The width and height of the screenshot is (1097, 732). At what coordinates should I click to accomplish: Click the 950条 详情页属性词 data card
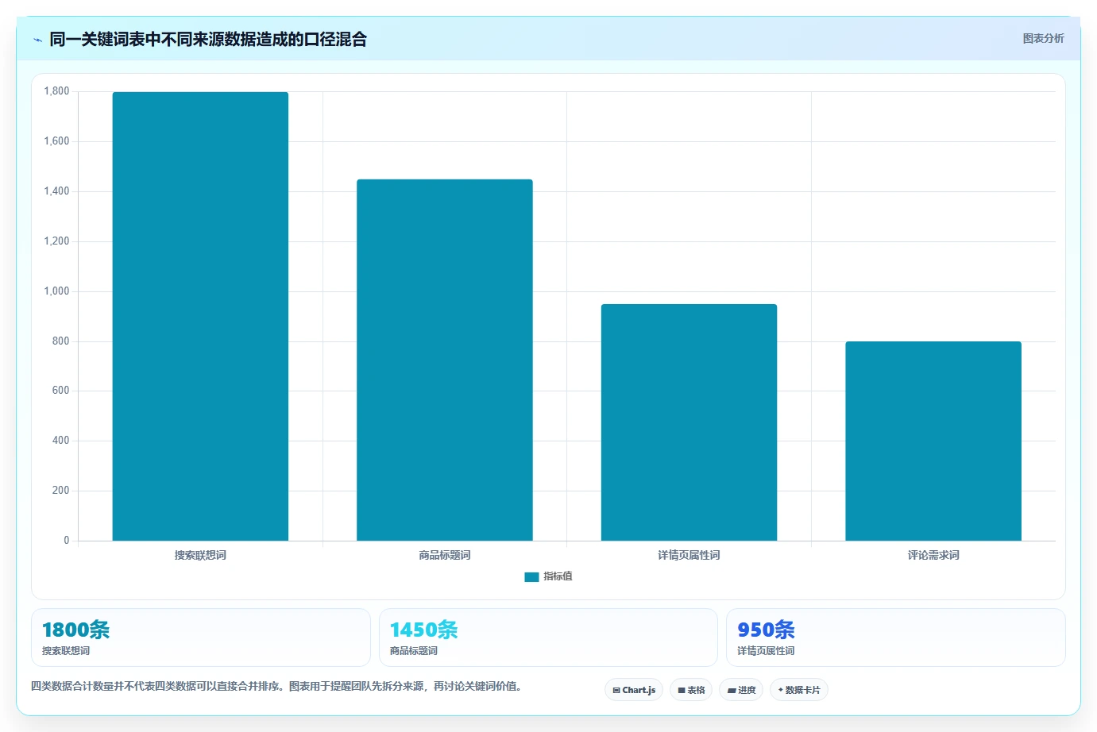[x=895, y=638]
